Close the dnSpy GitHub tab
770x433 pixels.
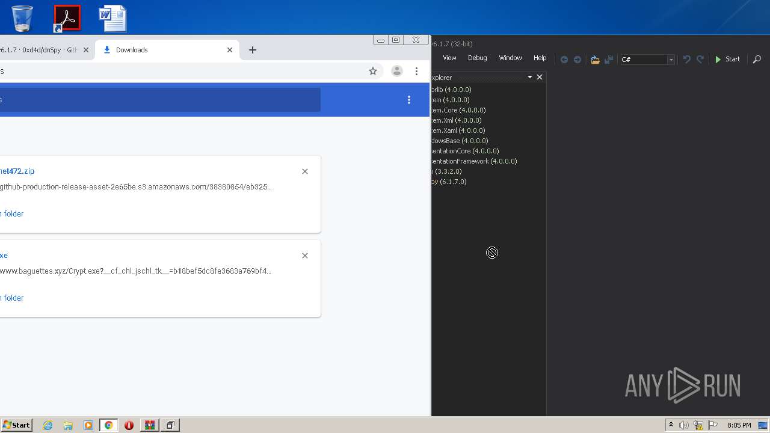[86, 50]
